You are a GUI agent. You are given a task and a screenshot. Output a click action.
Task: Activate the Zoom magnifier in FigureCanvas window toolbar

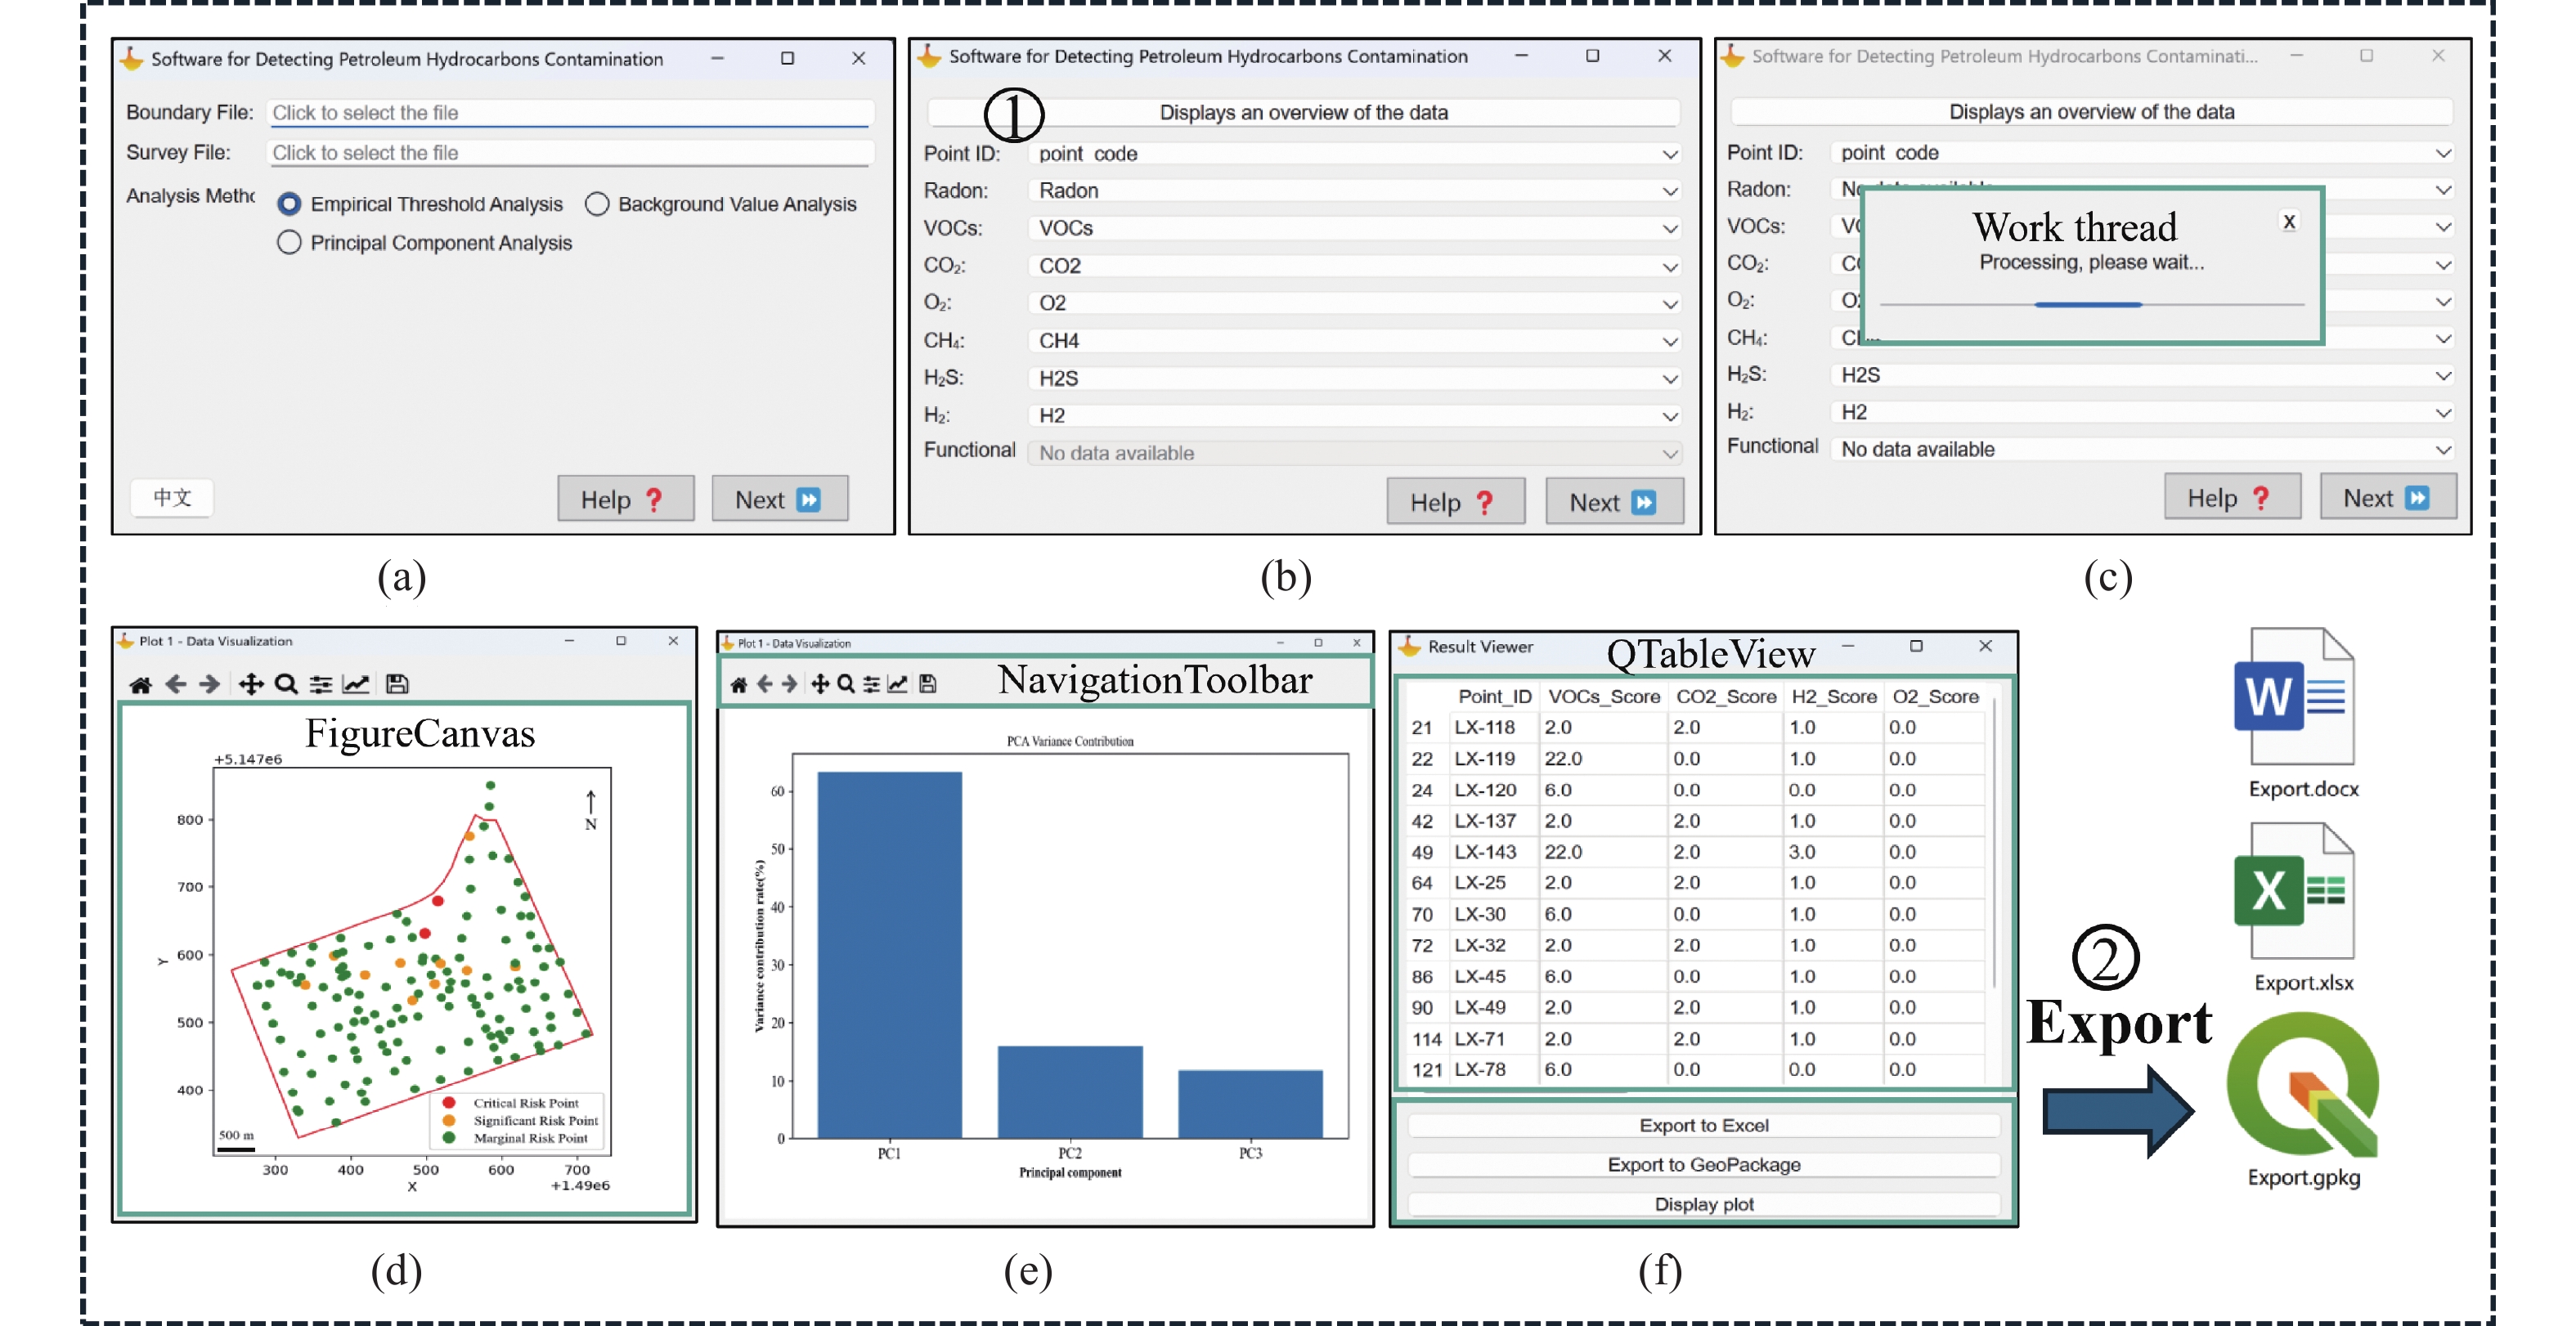(286, 685)
